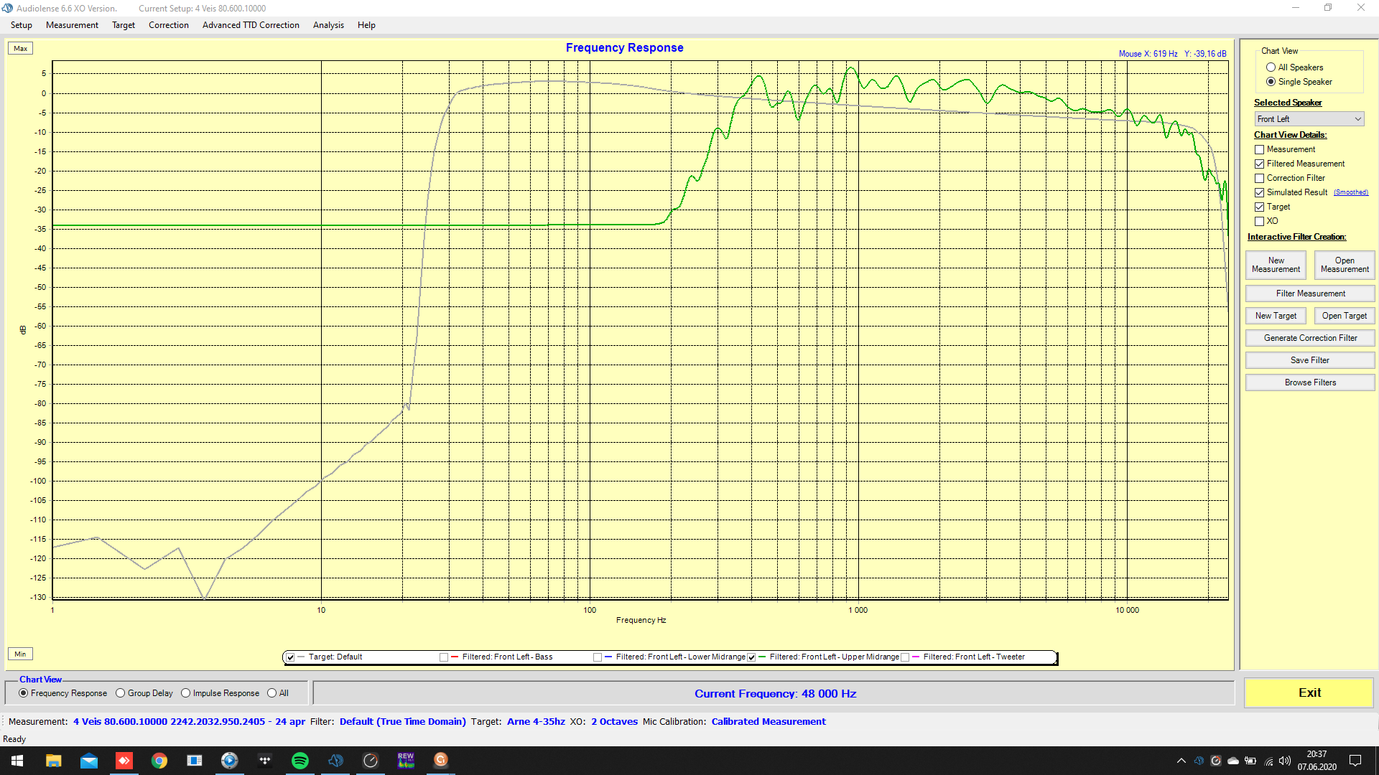1379x775 pixels.
Task: Open OneDrive from the system tray
Action: [x=1233, y=761]
